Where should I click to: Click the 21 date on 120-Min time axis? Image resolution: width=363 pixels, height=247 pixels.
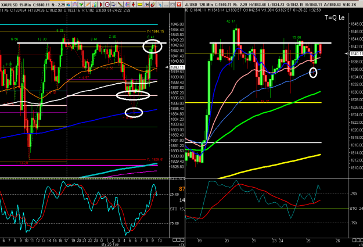pyautogui.click(x=254, y=241)
